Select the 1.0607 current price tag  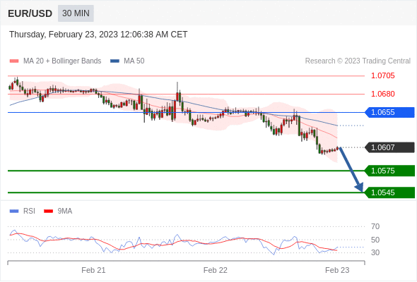pos(389,147)
